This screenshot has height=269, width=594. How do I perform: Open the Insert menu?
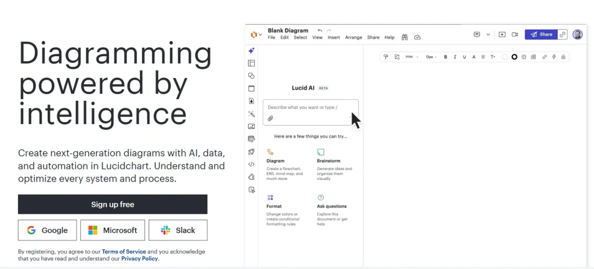coord(334,37)
